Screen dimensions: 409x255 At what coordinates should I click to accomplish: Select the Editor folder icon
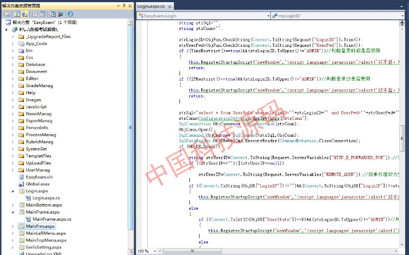pos(21,79)
